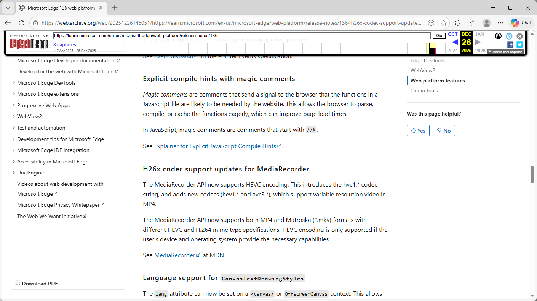Rate the page not helpful with No
Image resolution: width=537 pixels, height=301 pixels.
click(x=444, y=130)
